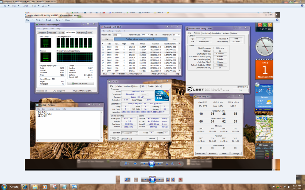Go to next image in the lowest control bar

click(x=160, y=180)
